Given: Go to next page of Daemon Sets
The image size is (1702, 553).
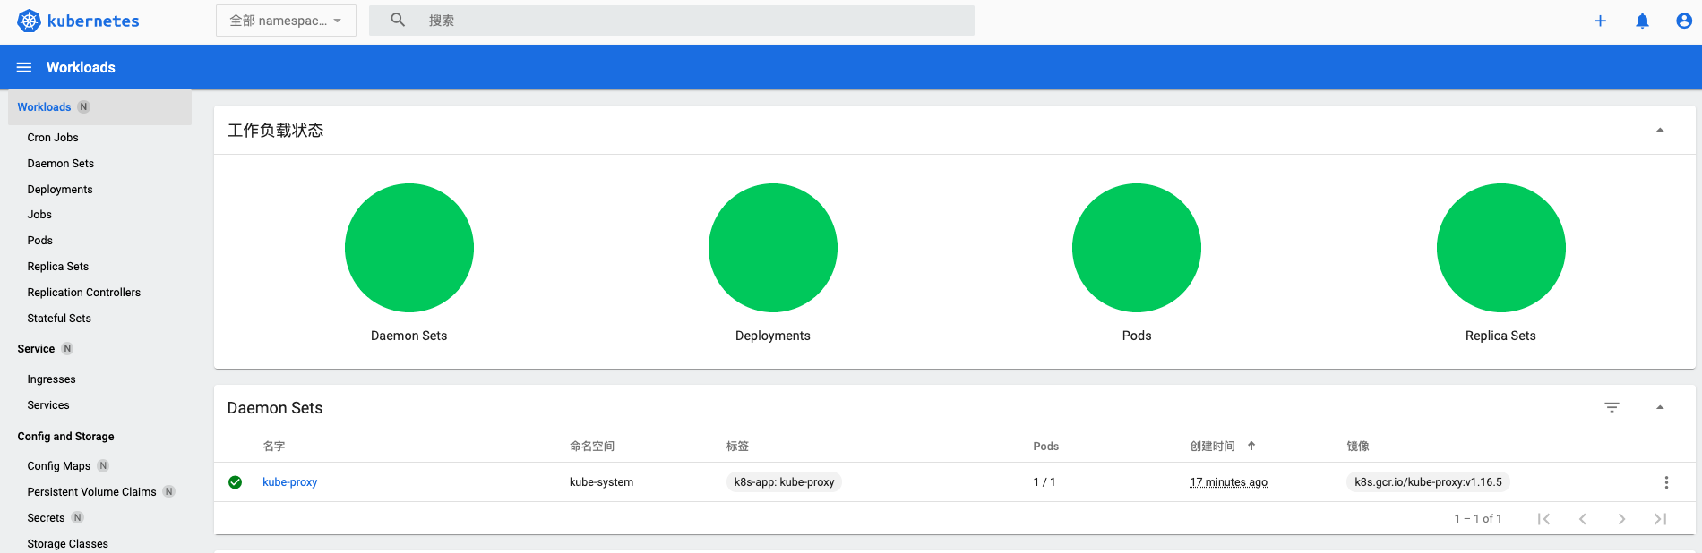Looking at the screenshot, I should coord(1621,519).
